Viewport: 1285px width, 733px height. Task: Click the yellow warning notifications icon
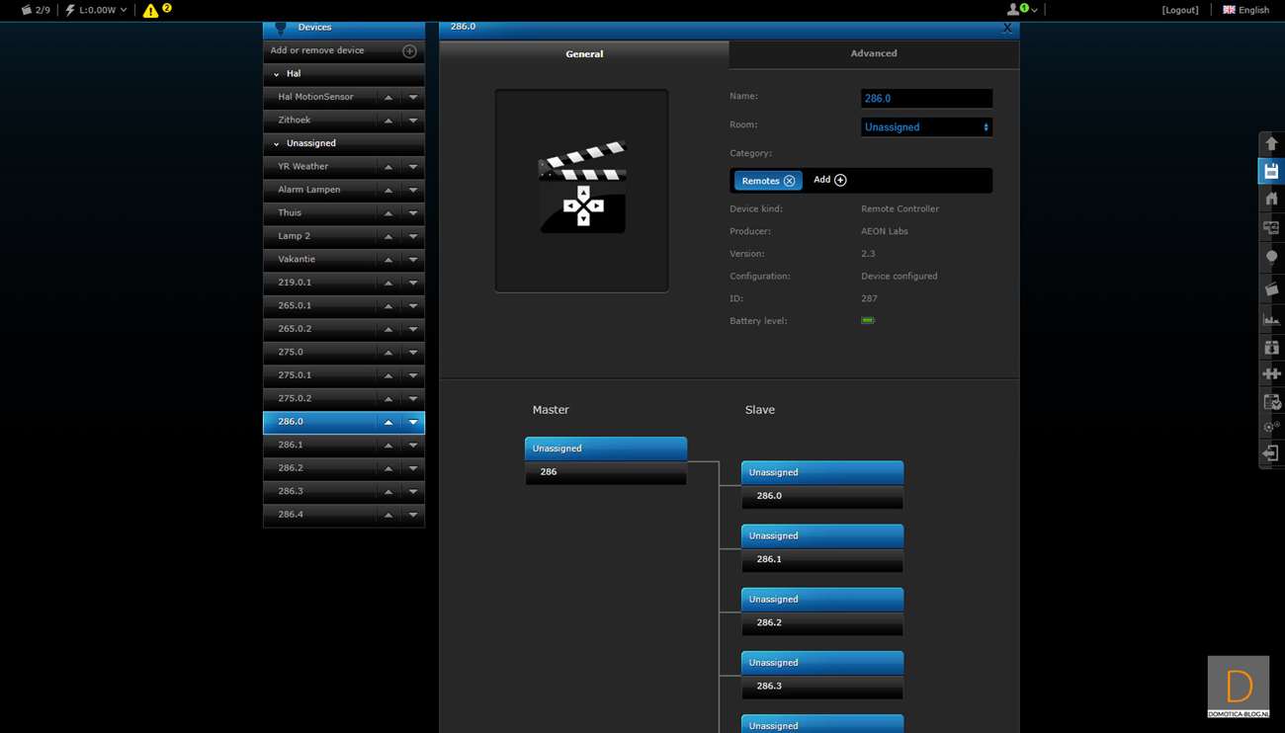[x=150, y=11]
